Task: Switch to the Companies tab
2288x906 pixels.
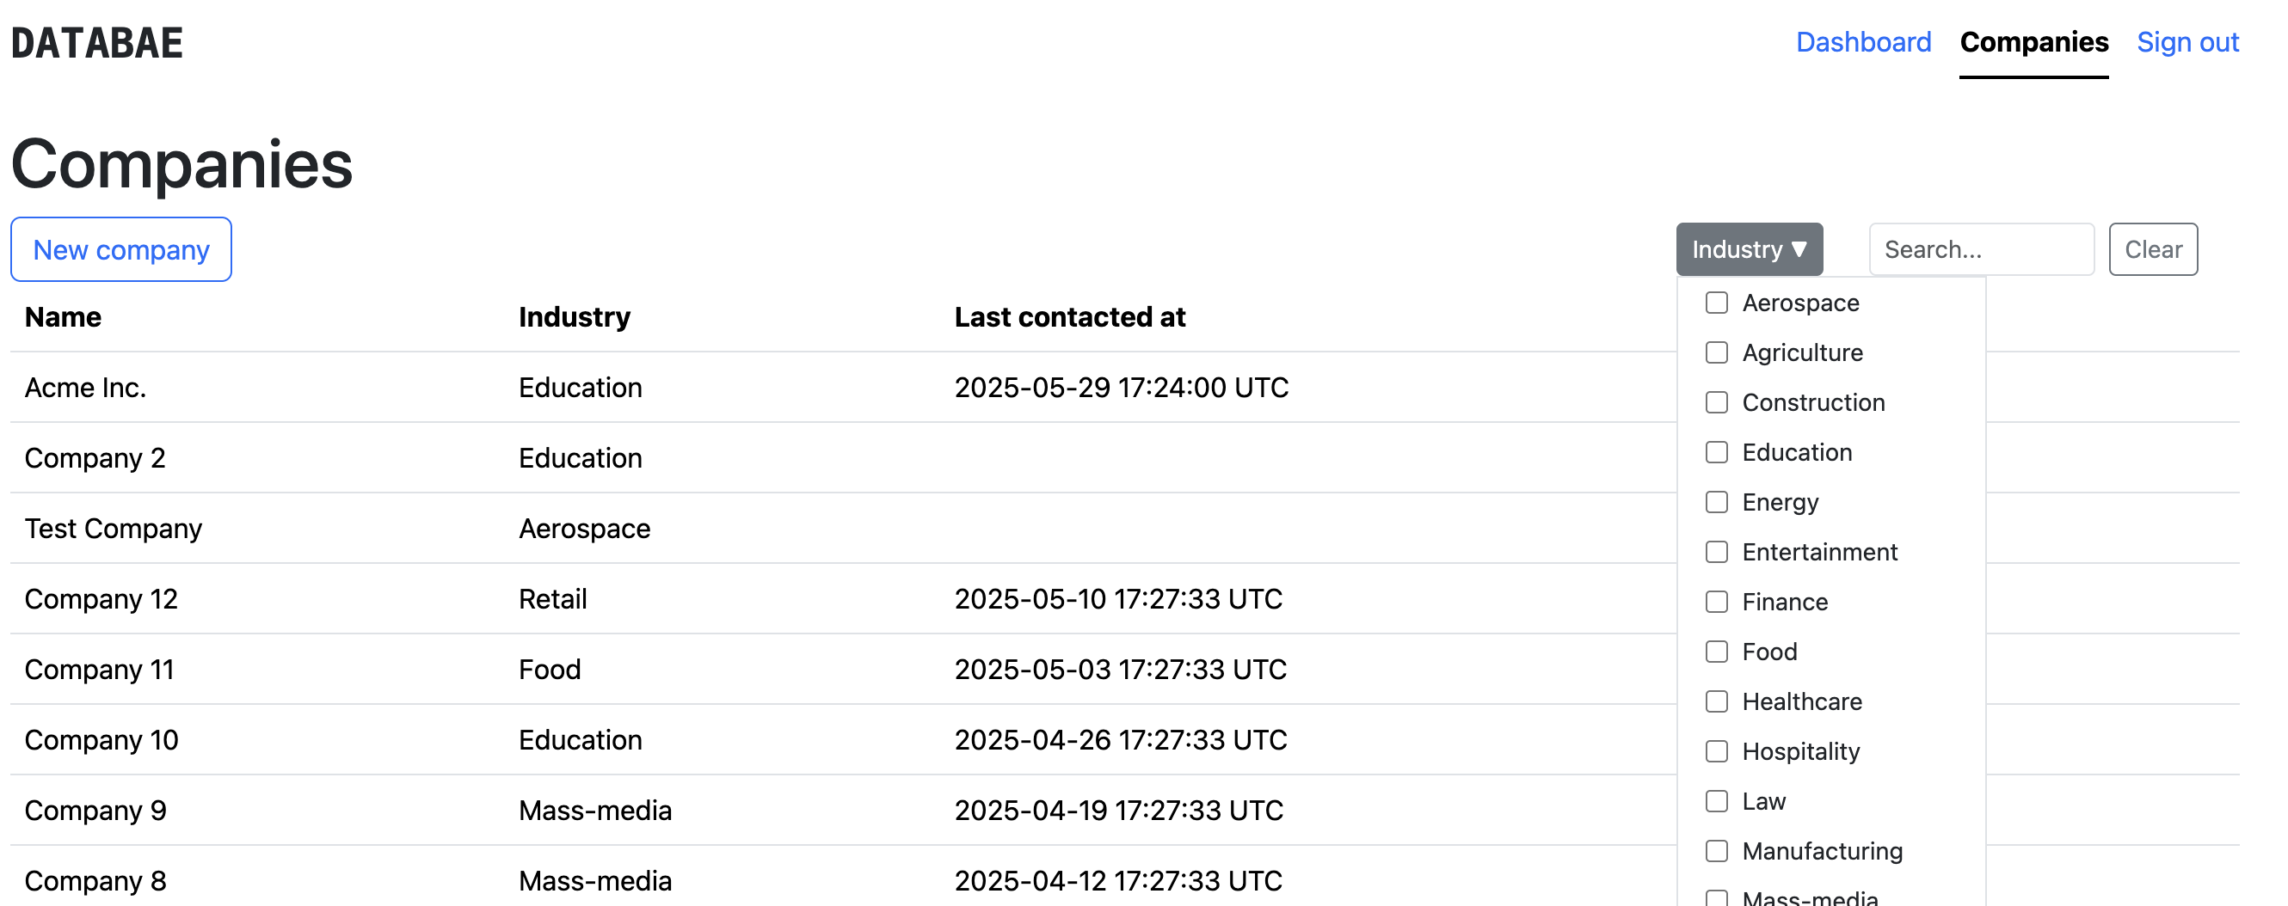Action: [2034, 42]
